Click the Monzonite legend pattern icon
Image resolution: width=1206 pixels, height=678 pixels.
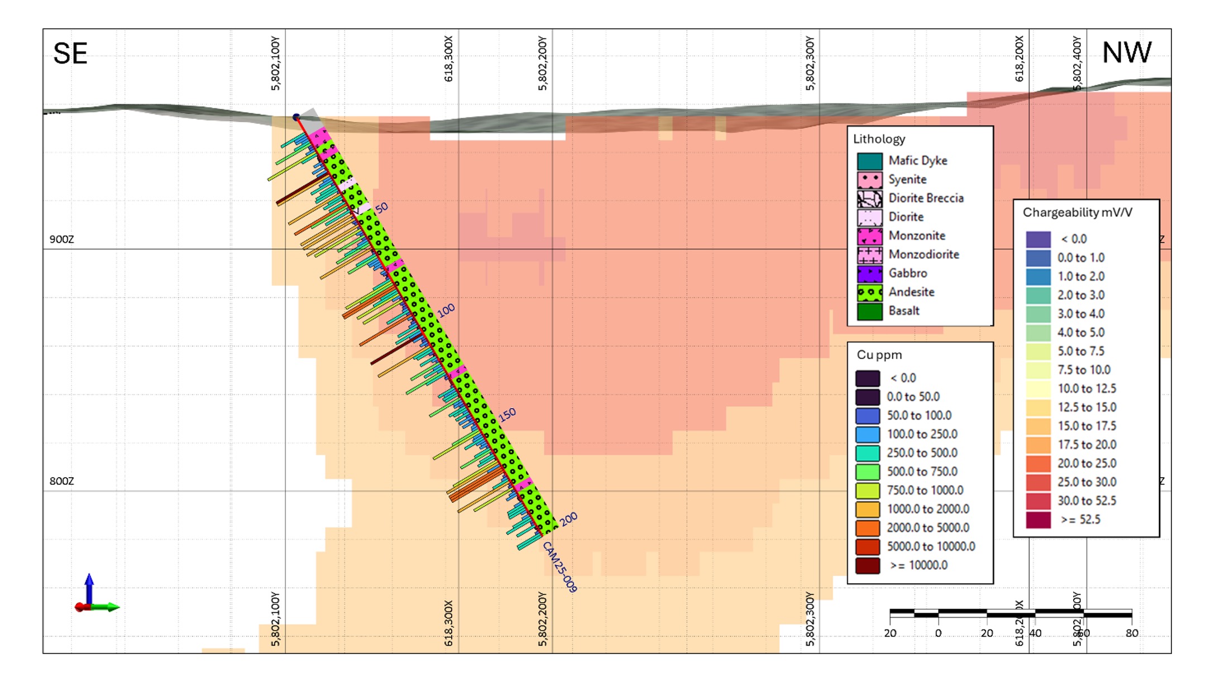(869, 236)
